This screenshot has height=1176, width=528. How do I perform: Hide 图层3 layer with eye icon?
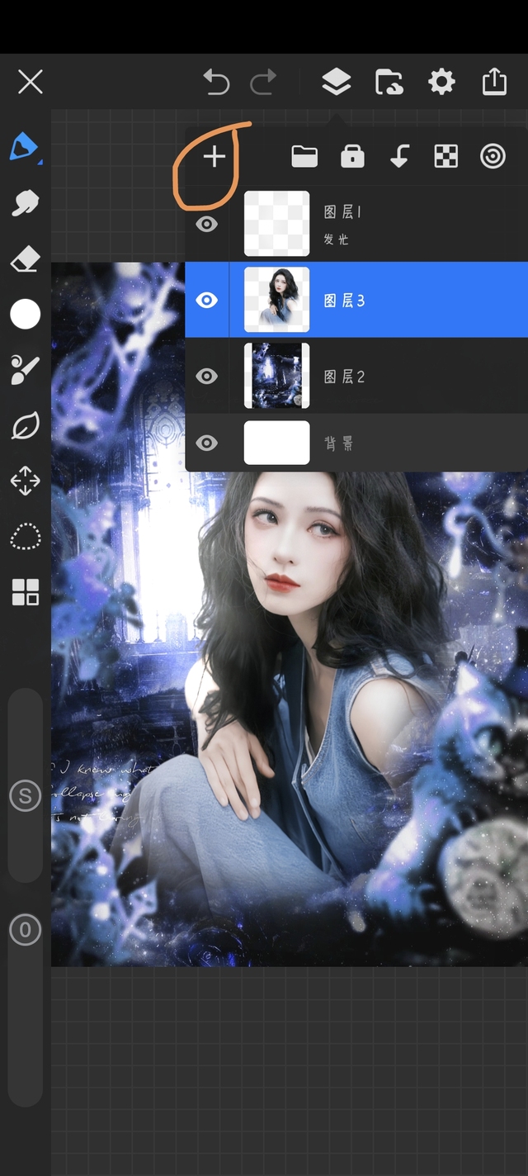coord(206,300)
